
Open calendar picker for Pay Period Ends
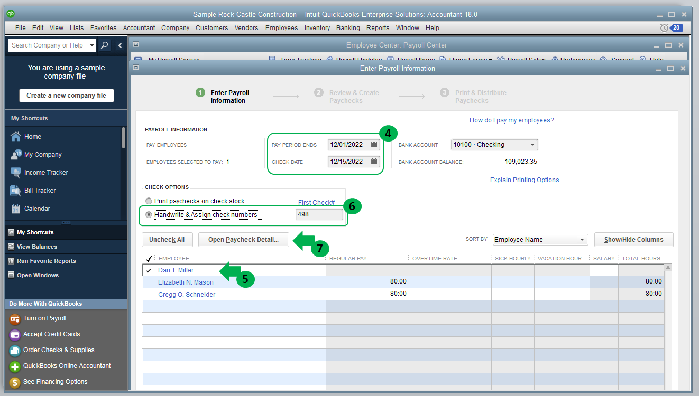(374, 145)
